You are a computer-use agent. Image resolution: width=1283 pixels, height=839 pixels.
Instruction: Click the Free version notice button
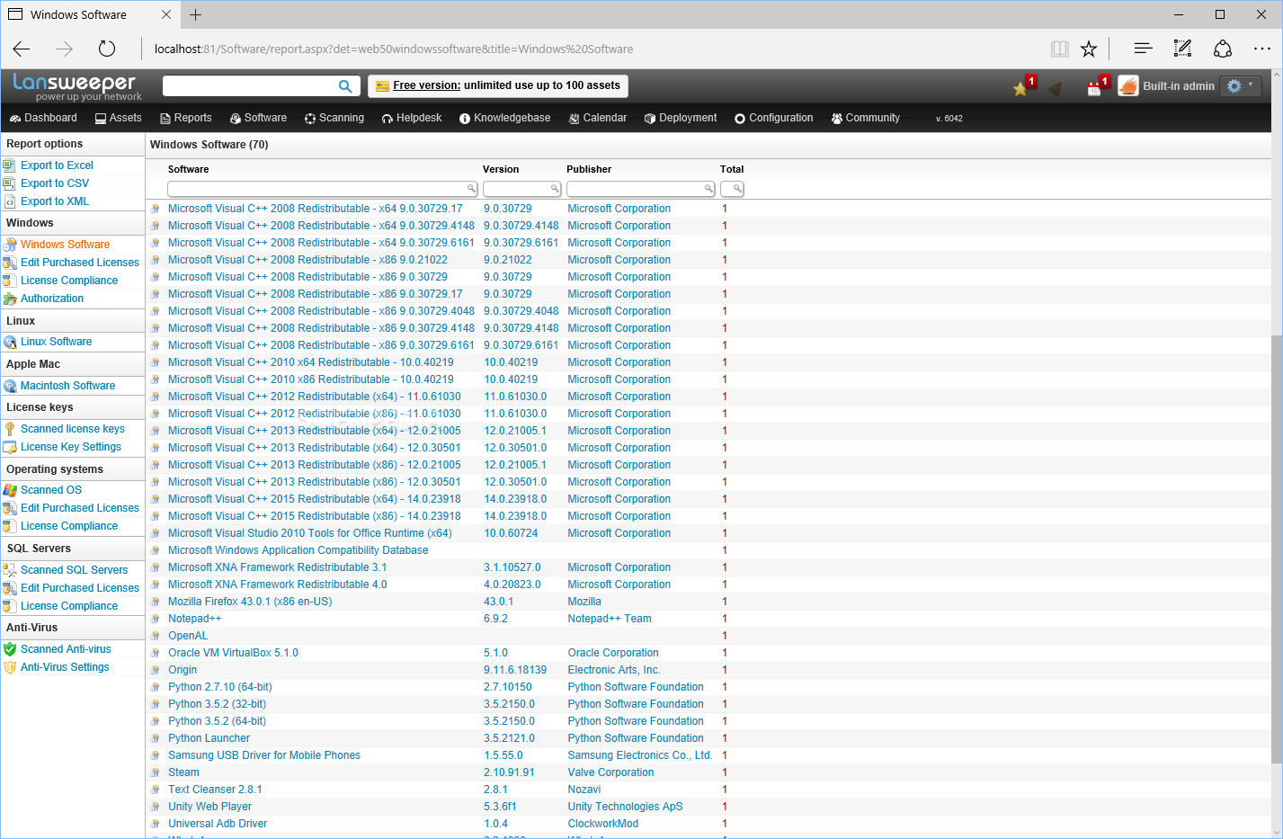tap(498, 85)
